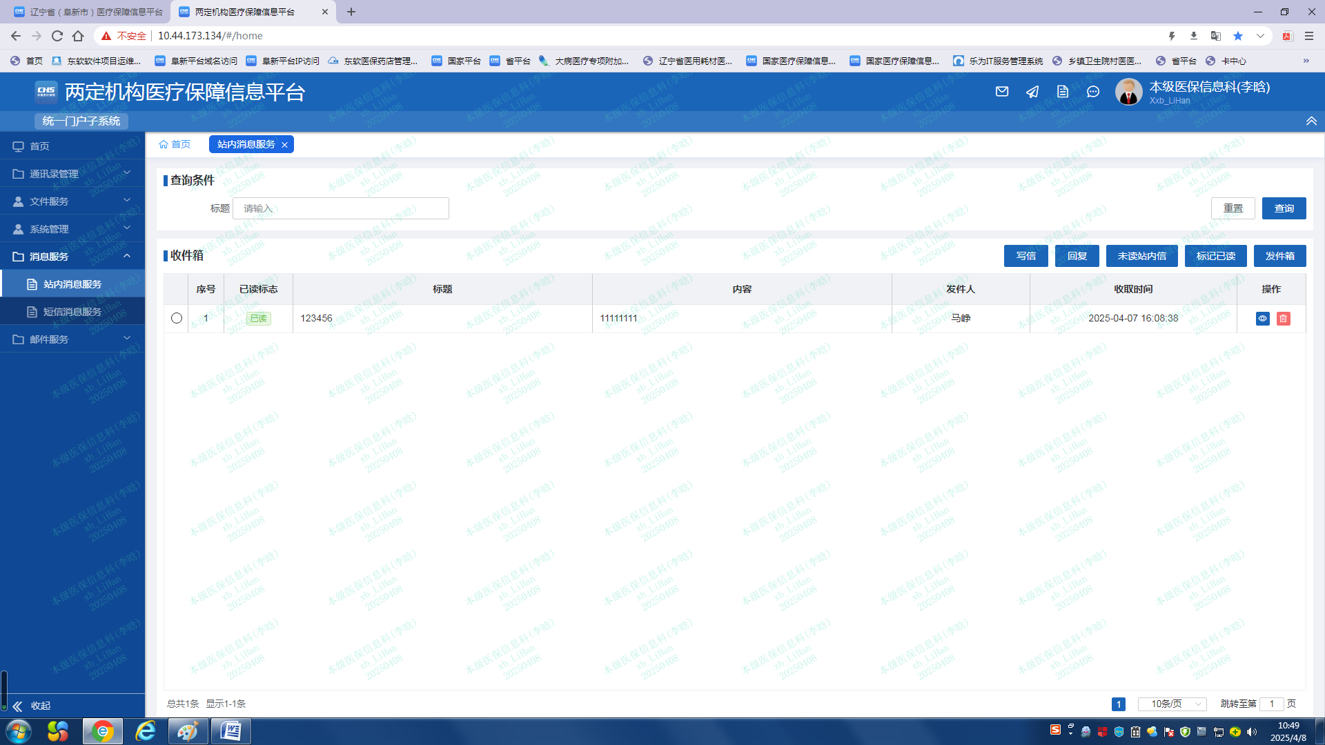The width and height of the screenshot is (1325, 745).
Task: Open 国家平台 bookmark
Action: tap(456, 61)
